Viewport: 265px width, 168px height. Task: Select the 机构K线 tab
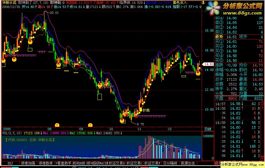(81, 163)
